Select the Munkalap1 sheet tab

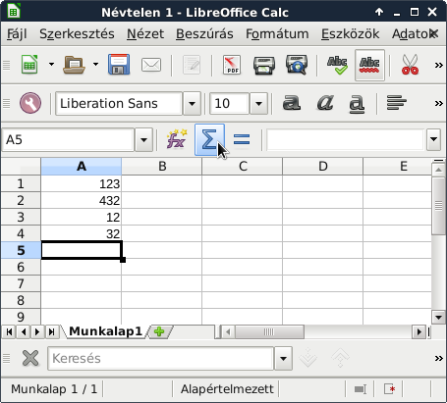(105, 331)
